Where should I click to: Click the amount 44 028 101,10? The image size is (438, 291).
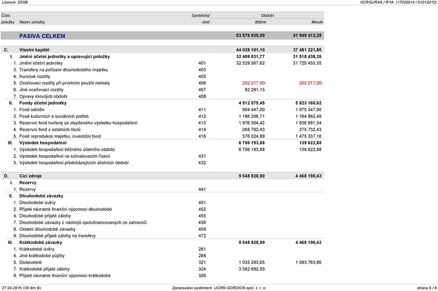click(250, 50)
